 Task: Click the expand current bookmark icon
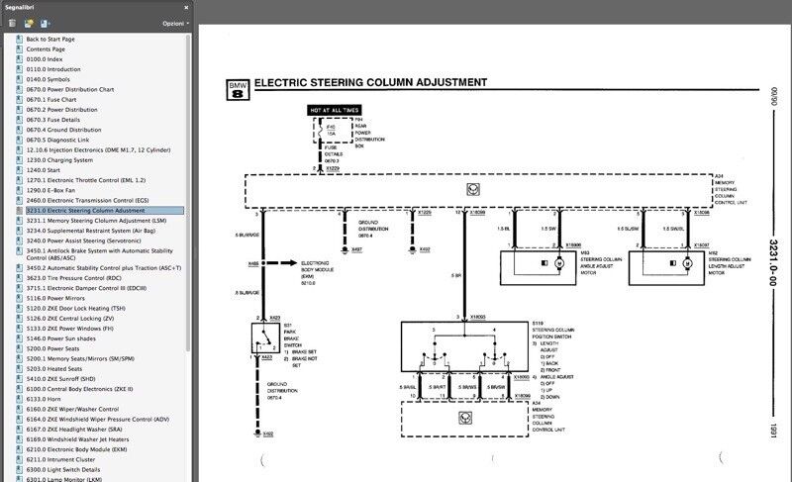pyautogui.click(x=47, y=23)
